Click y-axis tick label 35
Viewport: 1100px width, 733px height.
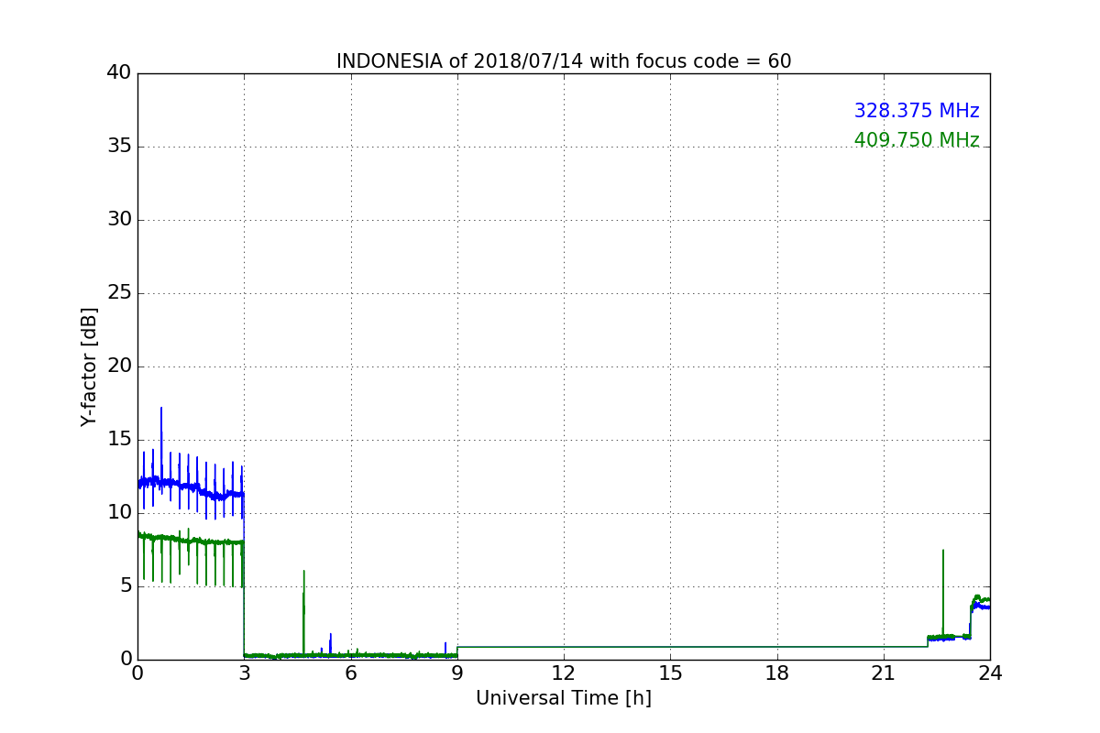coord(118,147)
